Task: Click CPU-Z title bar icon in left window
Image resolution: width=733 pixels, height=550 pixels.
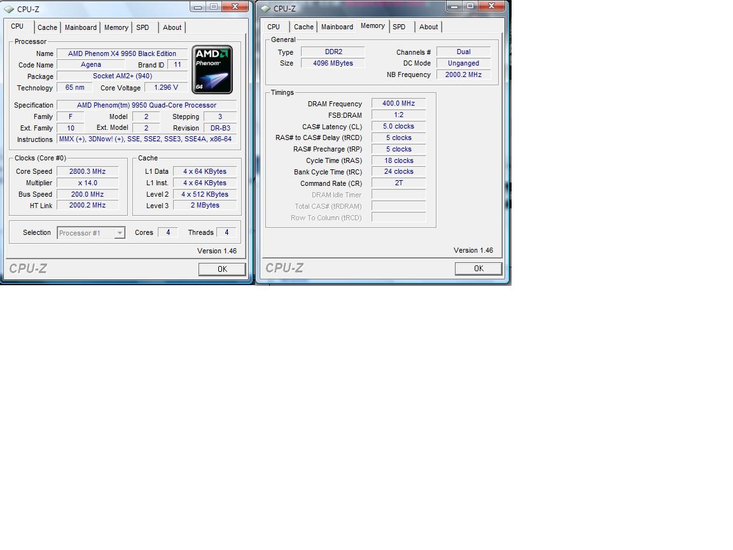Action: [x=9, y=9]
